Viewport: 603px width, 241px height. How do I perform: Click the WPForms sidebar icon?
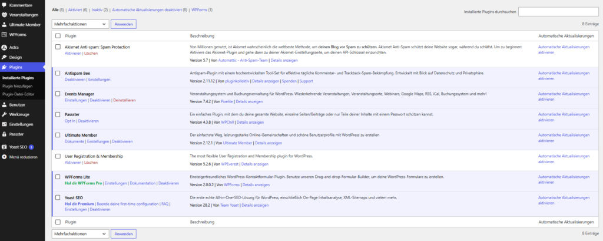point(4,35)
